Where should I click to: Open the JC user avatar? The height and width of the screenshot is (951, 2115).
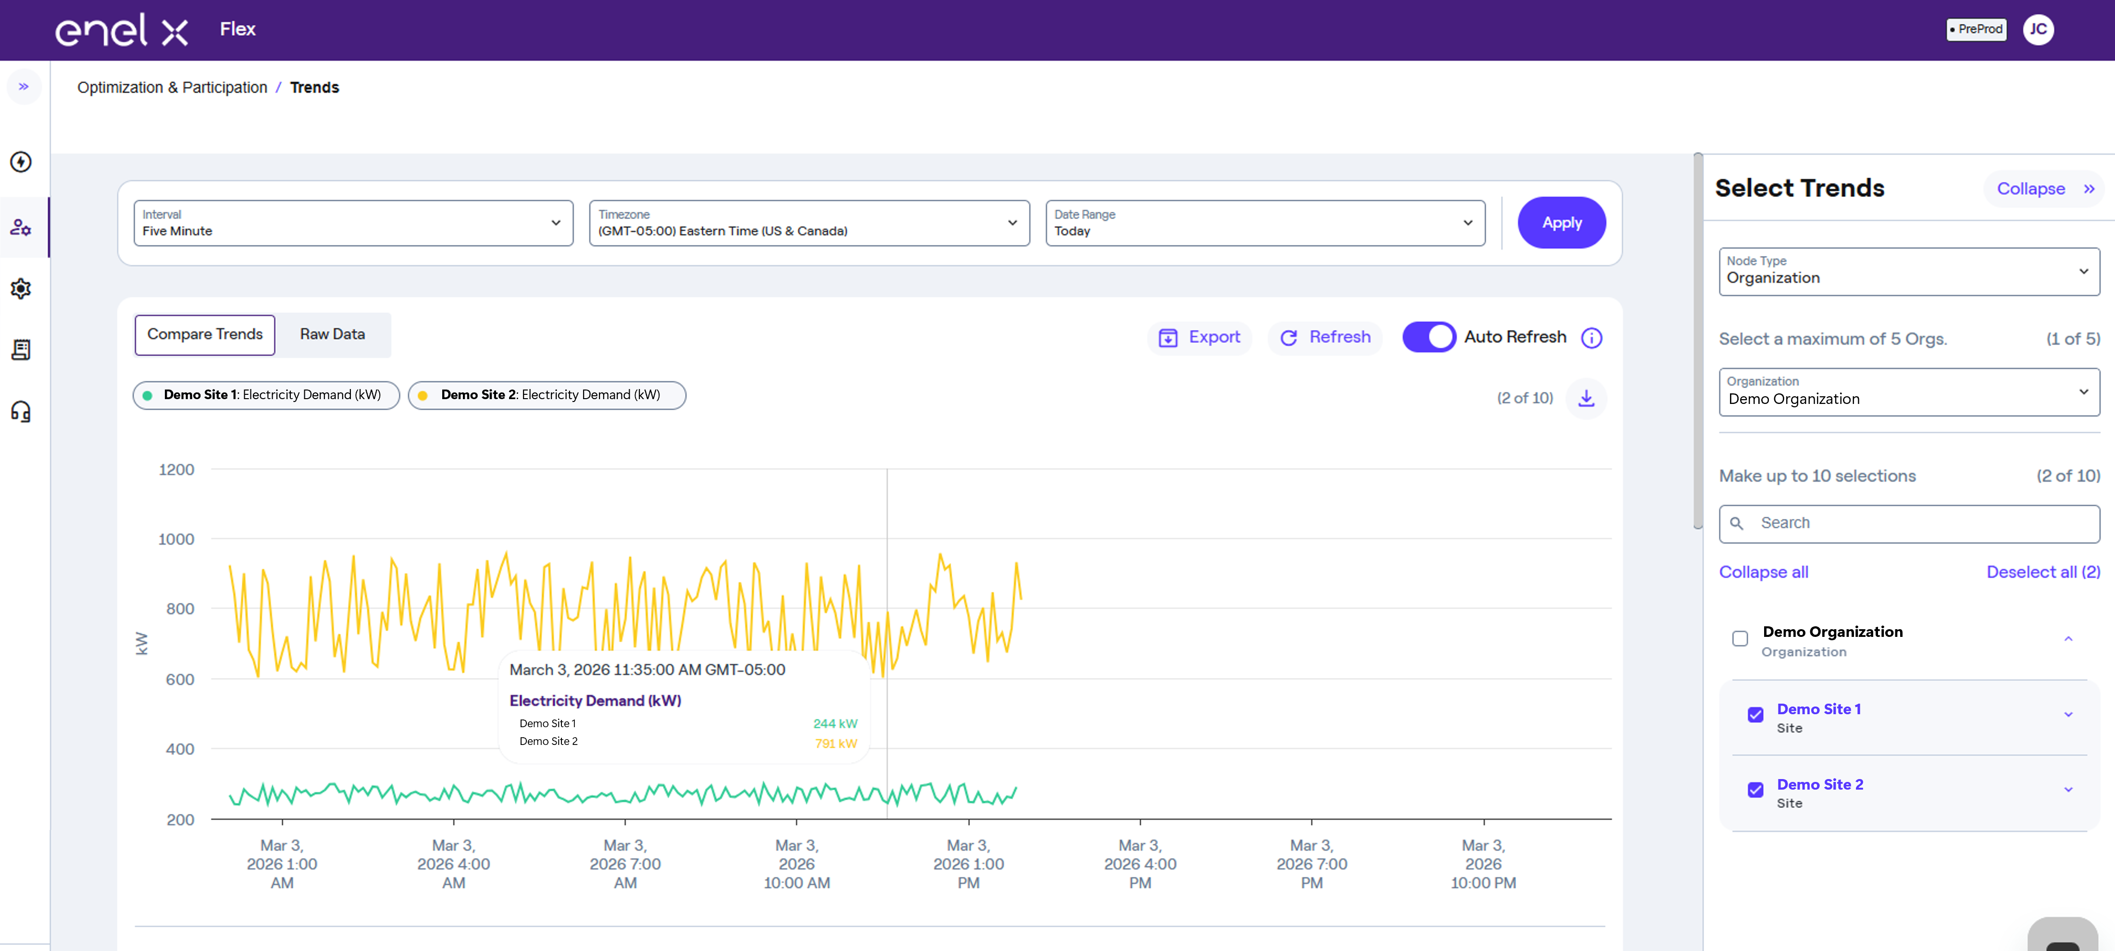(x=2038, y=30)
